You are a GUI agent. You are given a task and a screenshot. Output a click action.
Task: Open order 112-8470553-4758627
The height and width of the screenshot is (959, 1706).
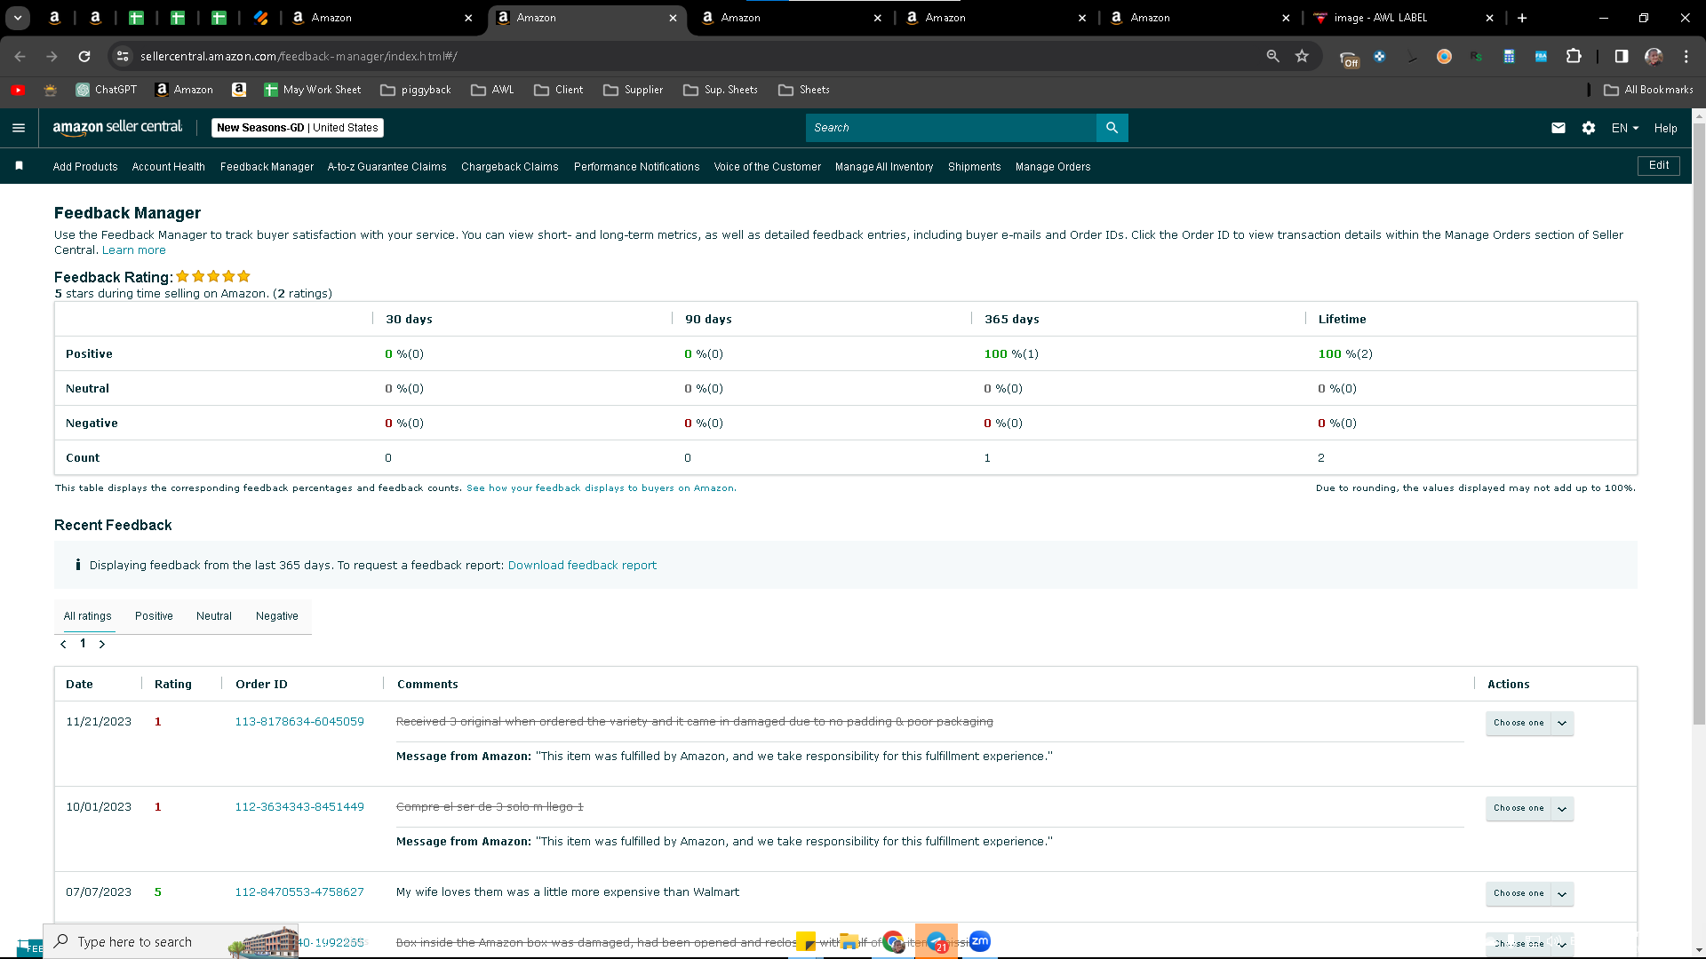point(299,892)
